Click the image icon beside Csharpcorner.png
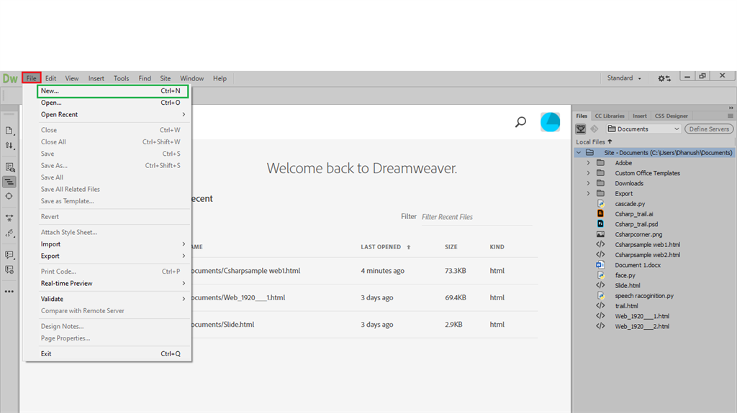Screen dimensions: 737x413 pyautogui.click(x=600, y=234)
